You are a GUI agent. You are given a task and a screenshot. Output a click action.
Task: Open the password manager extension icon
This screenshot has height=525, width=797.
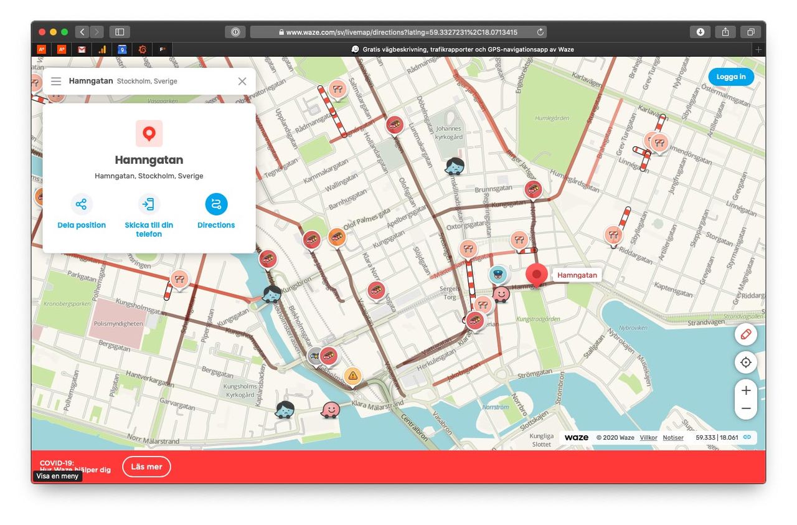tap(235, 32)
